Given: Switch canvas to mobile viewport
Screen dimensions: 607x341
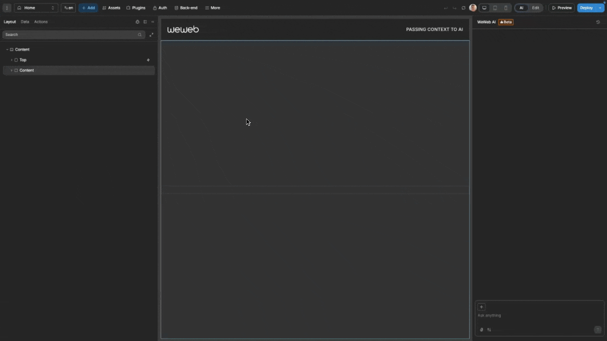Looking at the screenshot, I should 506,8.
